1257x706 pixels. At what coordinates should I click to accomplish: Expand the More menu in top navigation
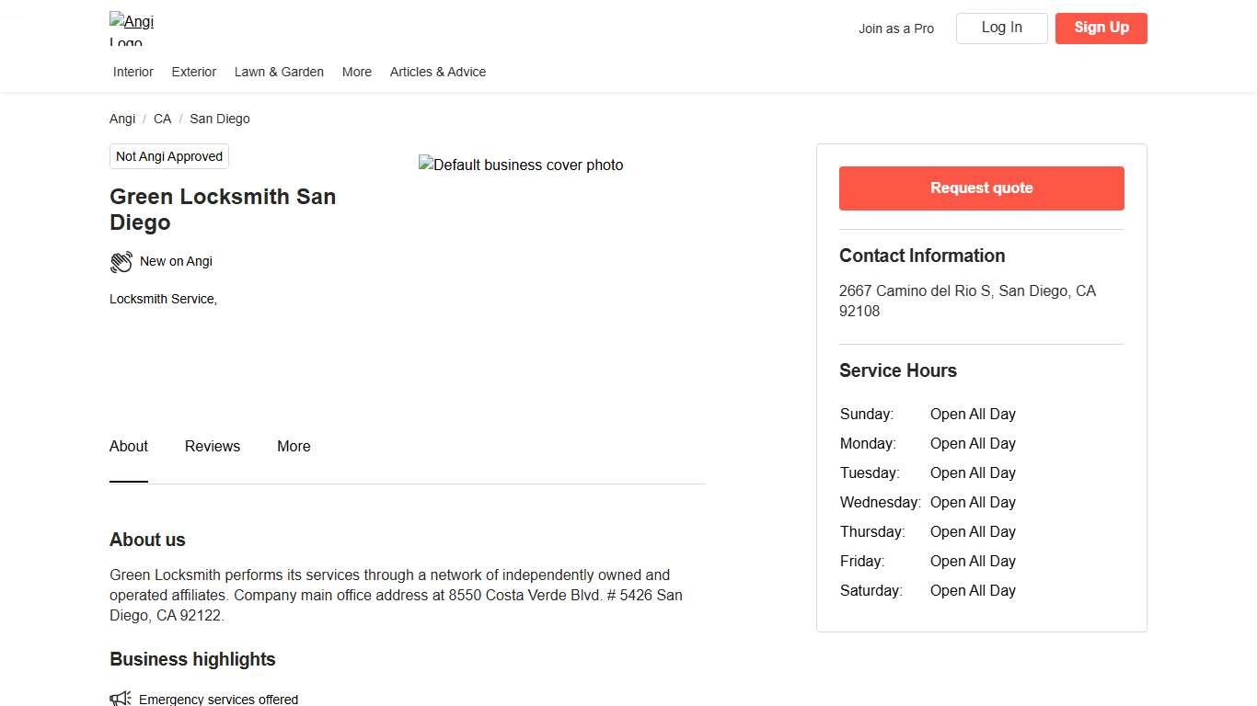357,72
